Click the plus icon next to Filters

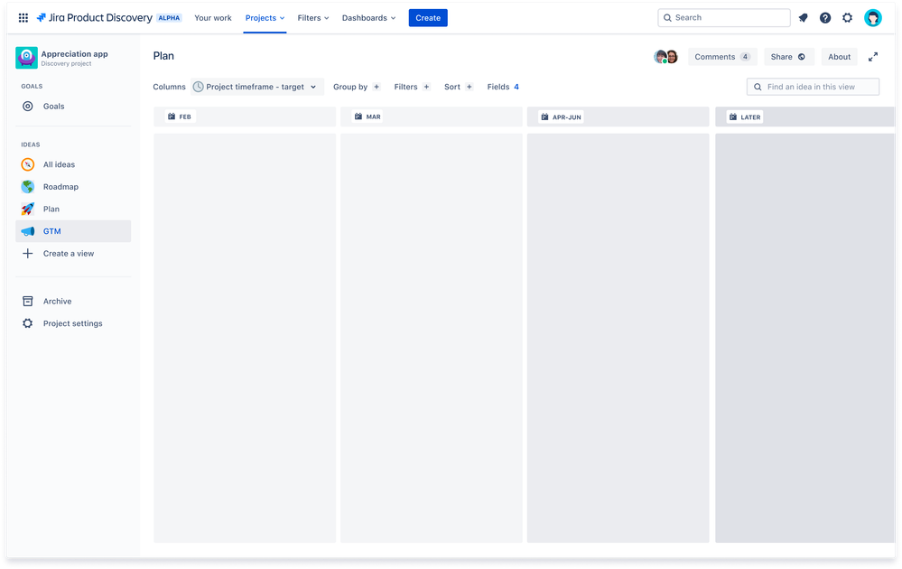click(x=426, y=87)
